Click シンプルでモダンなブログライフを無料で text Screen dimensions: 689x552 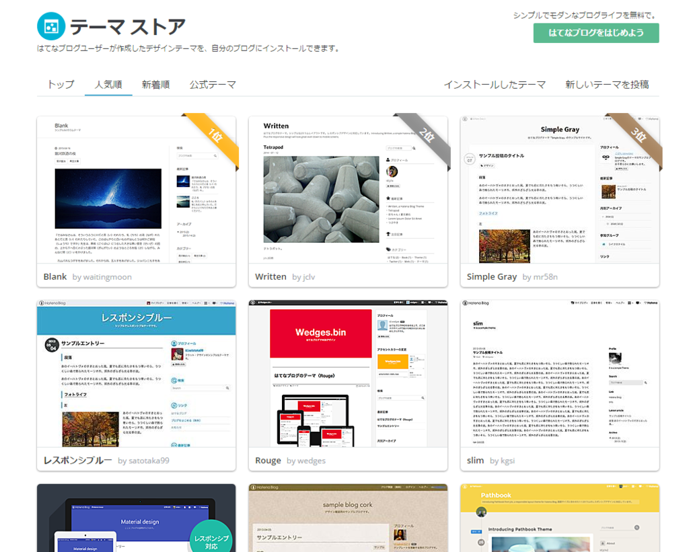click(586, 15)
